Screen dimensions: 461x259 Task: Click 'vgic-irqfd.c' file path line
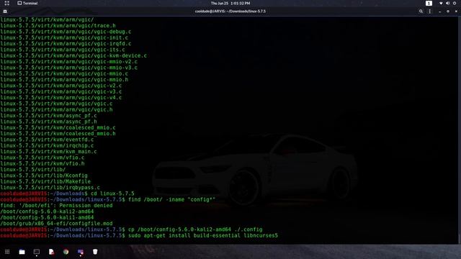(66, 44)
